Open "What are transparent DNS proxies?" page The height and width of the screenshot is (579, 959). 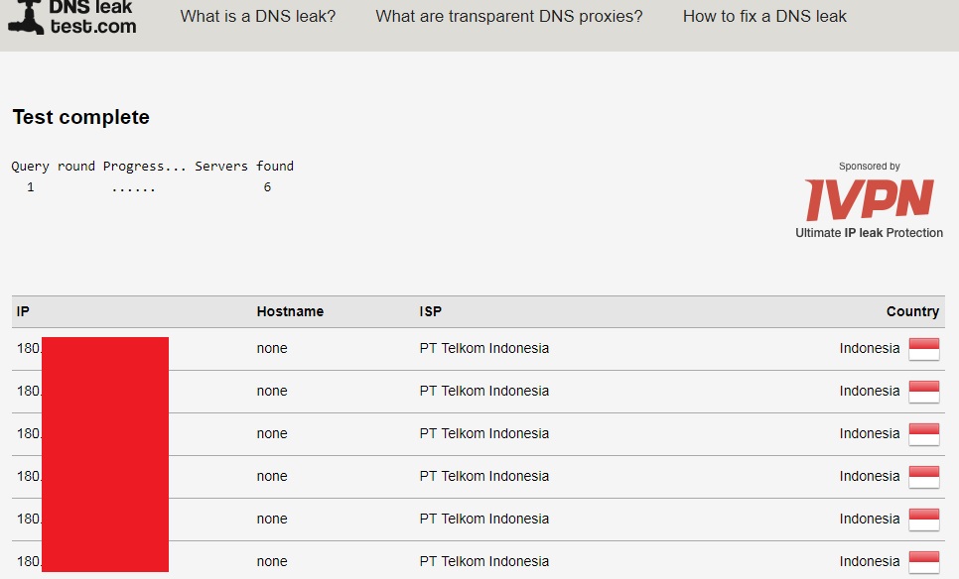tap(509, 16)
